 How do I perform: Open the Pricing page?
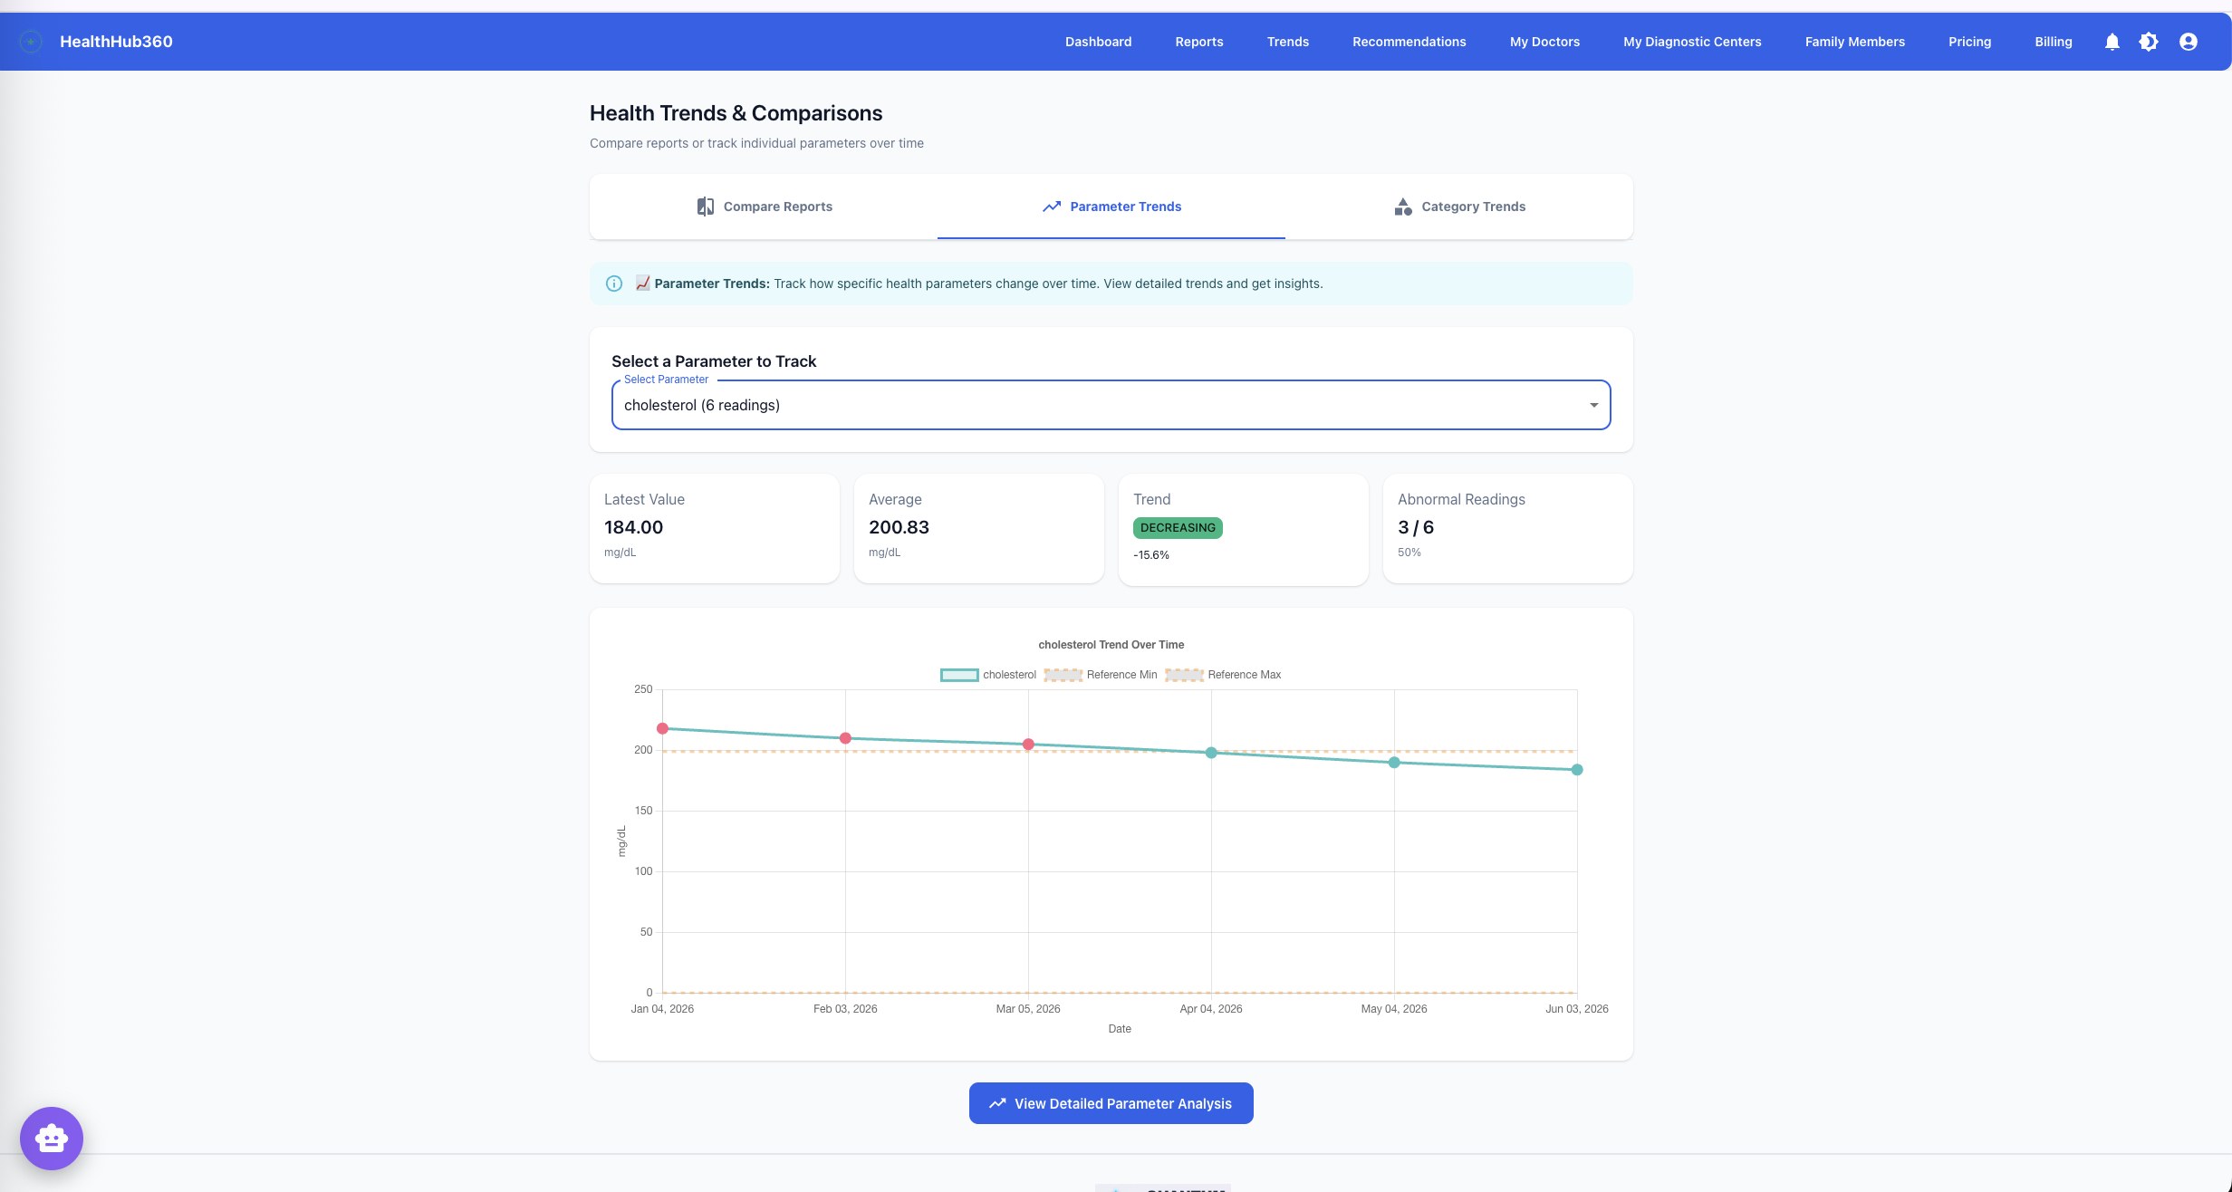click(1969, 42)
